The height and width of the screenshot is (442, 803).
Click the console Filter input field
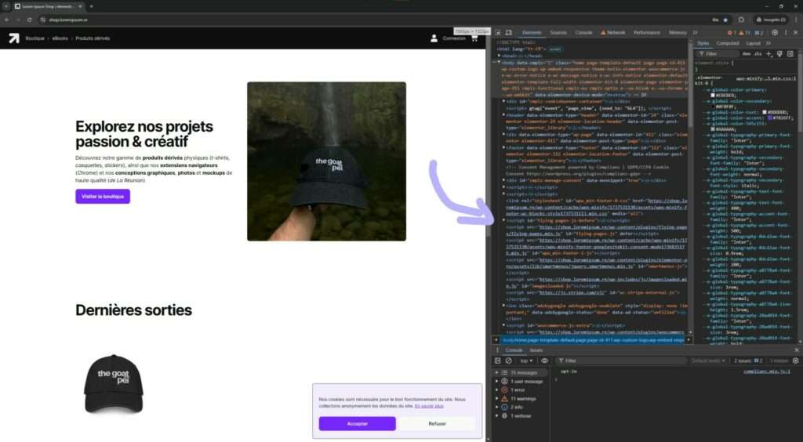click(621, 360)
